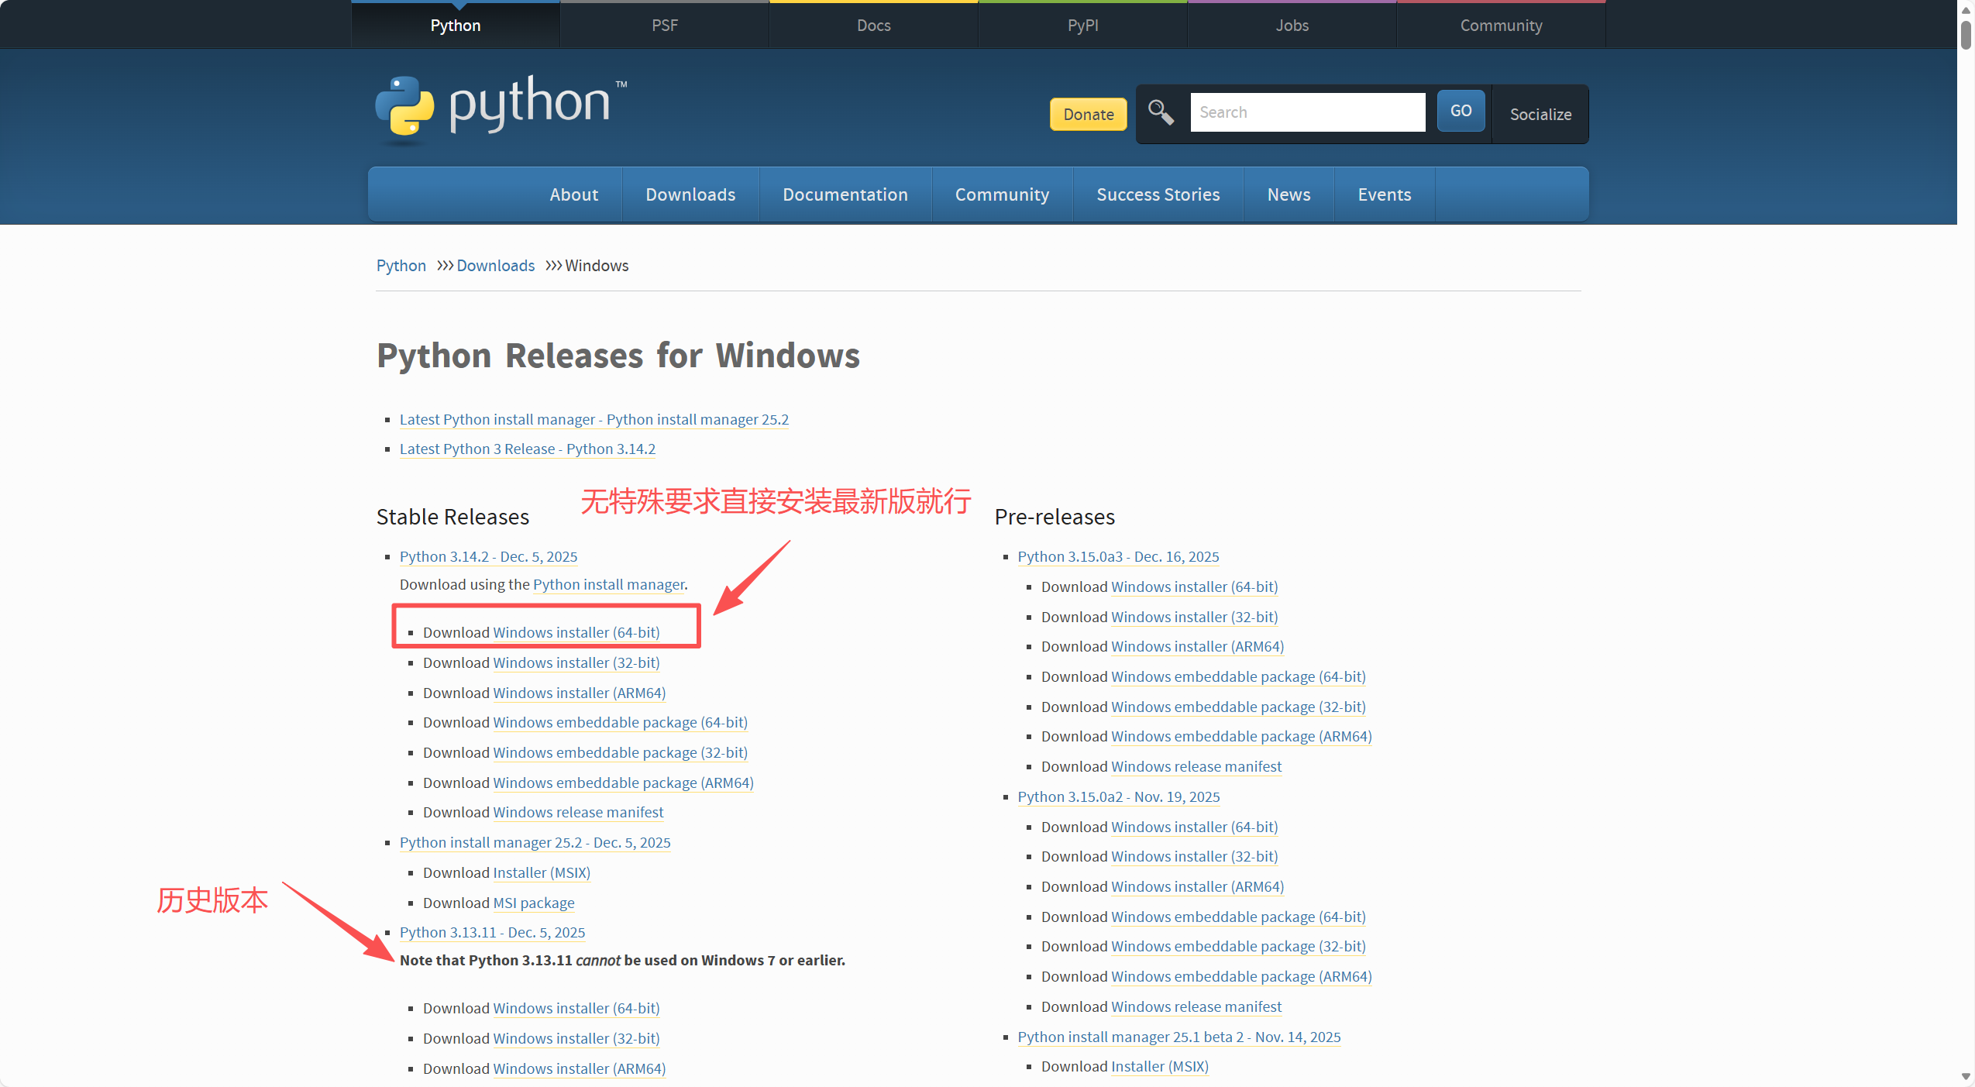Switch to the Docs top tab
This screenshot has height=1087, width=1975.
click(x=873, y=26)
